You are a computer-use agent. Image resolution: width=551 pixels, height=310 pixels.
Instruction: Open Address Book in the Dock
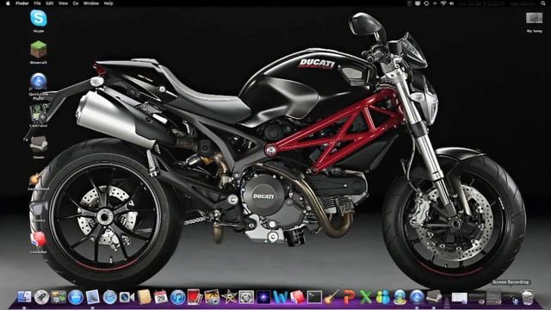(144, 297)
